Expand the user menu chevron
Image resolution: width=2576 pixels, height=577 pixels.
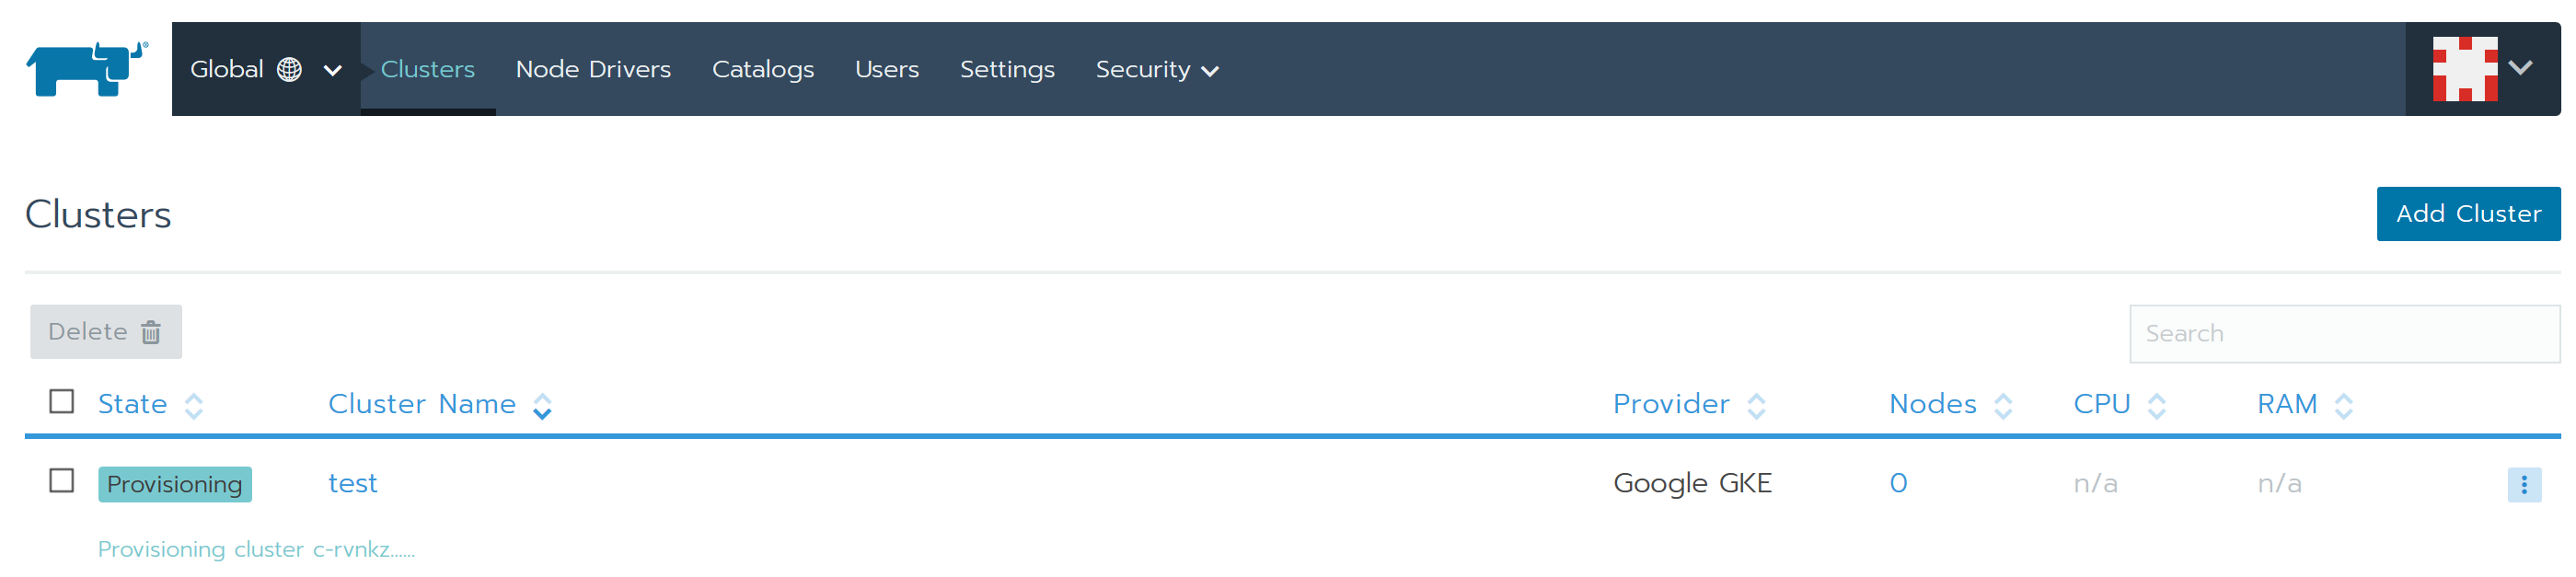coord(2521,68)
